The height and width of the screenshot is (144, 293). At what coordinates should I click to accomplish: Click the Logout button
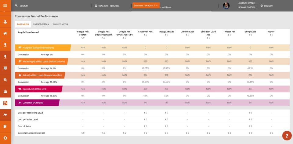pyautogui.click(x=267, y=6)
